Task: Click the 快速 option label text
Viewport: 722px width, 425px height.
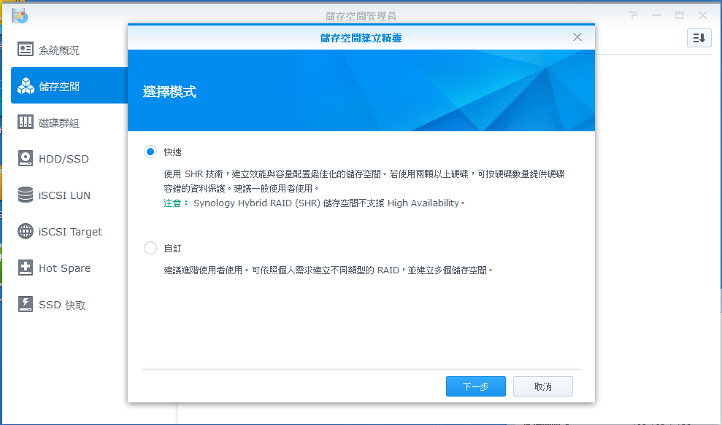Action: tap(173, 152)
